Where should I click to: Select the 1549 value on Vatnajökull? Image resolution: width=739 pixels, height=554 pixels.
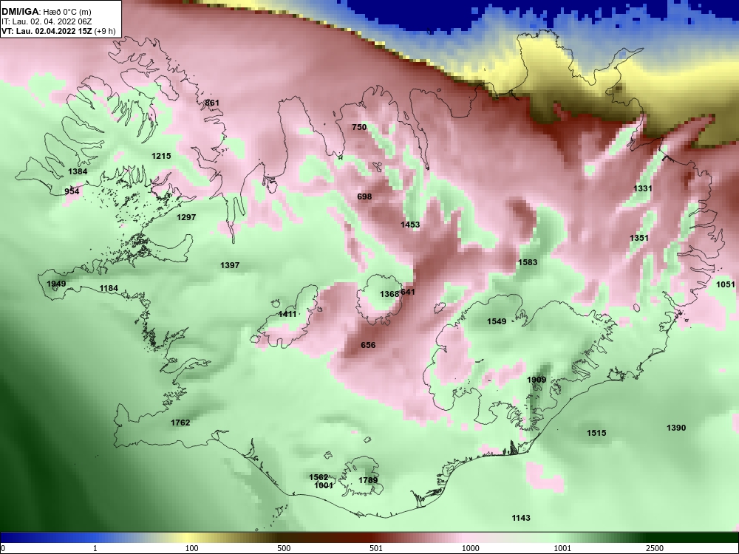pos(497,321)
